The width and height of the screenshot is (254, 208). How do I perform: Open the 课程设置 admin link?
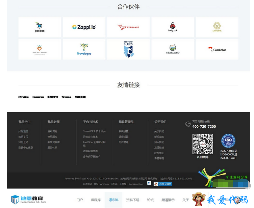pos(124,137)
